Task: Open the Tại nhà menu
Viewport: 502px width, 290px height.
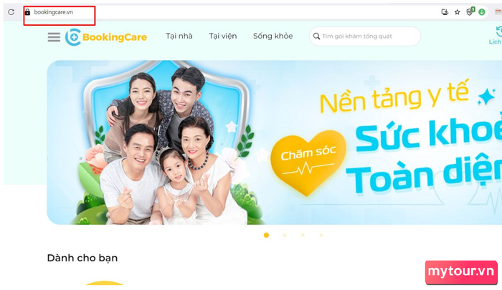Action: point(179,36)
